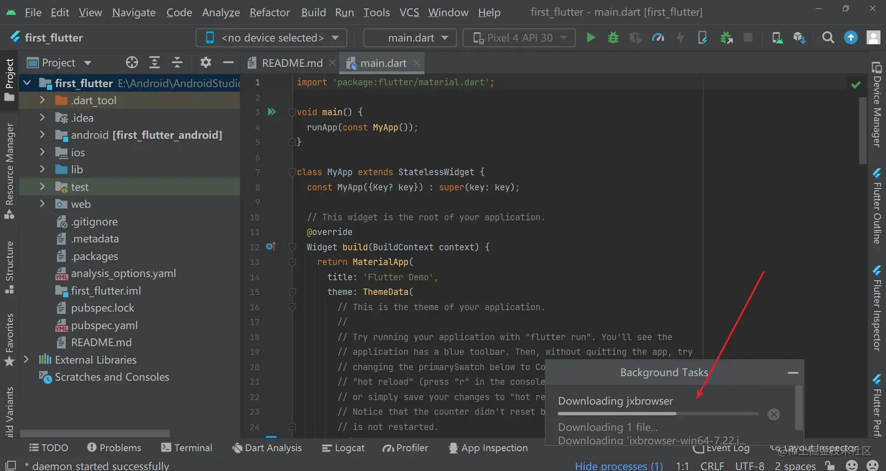Cancel the jxbrowser download
The height and width of the screenshot is (471, 886).
click(x=773, y=414)
